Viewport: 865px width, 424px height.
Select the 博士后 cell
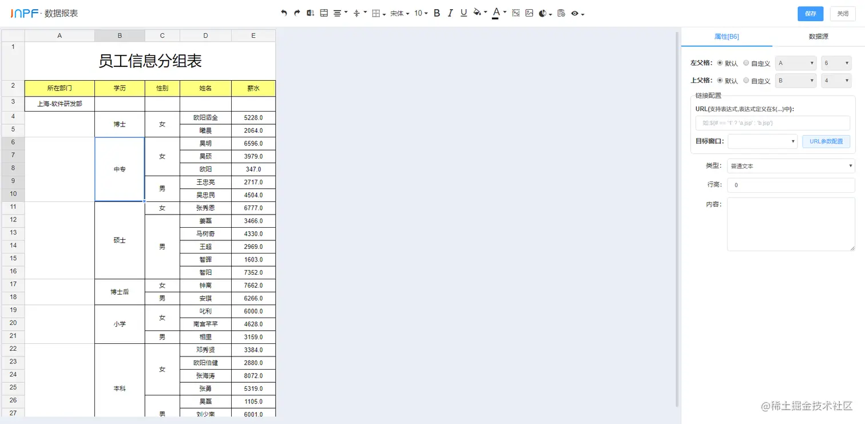pos(120,292)
